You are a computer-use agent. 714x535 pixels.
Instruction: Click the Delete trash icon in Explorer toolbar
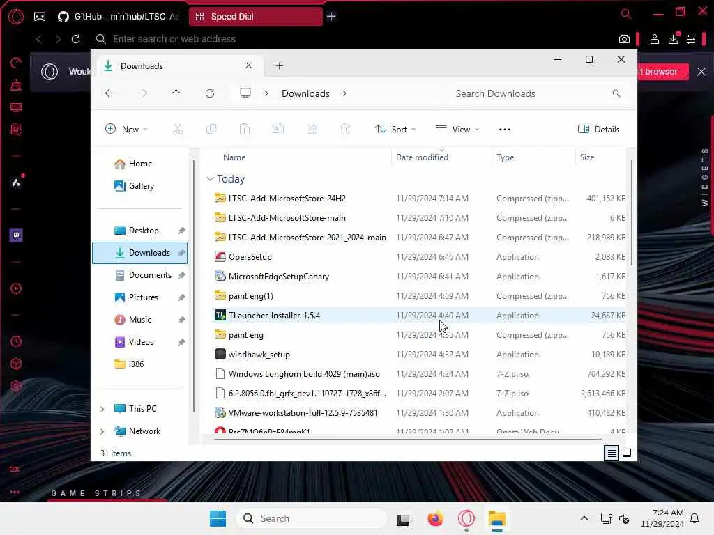click(x=345, y=129)
